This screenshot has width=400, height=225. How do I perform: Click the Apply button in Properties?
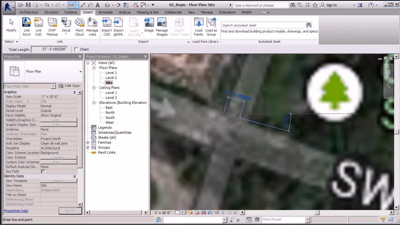tap(70, 211)
